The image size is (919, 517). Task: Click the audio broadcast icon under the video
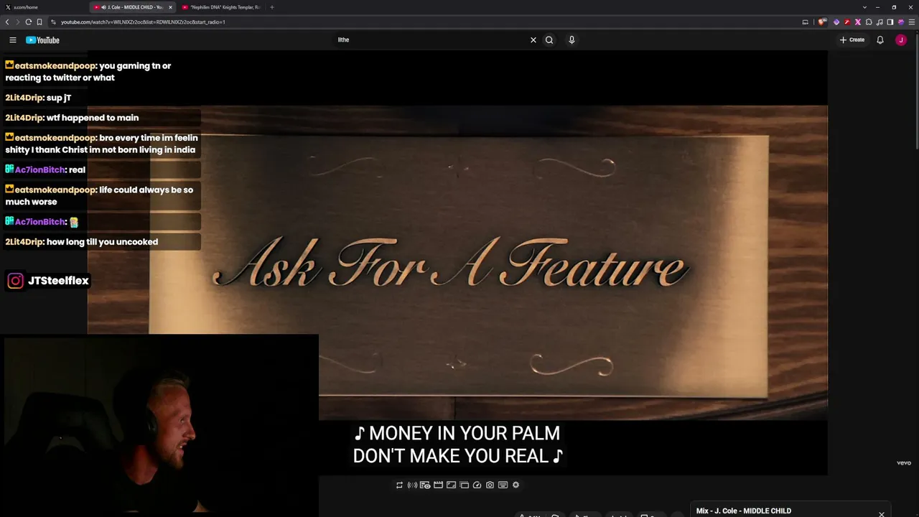pyautogui.click(x=412, y=485)
